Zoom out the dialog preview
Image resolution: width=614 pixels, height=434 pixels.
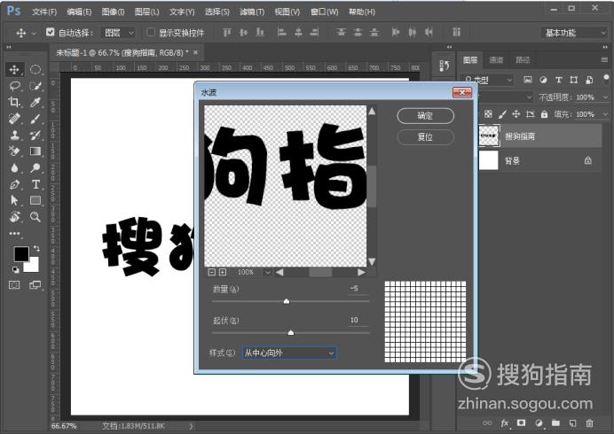212,272
